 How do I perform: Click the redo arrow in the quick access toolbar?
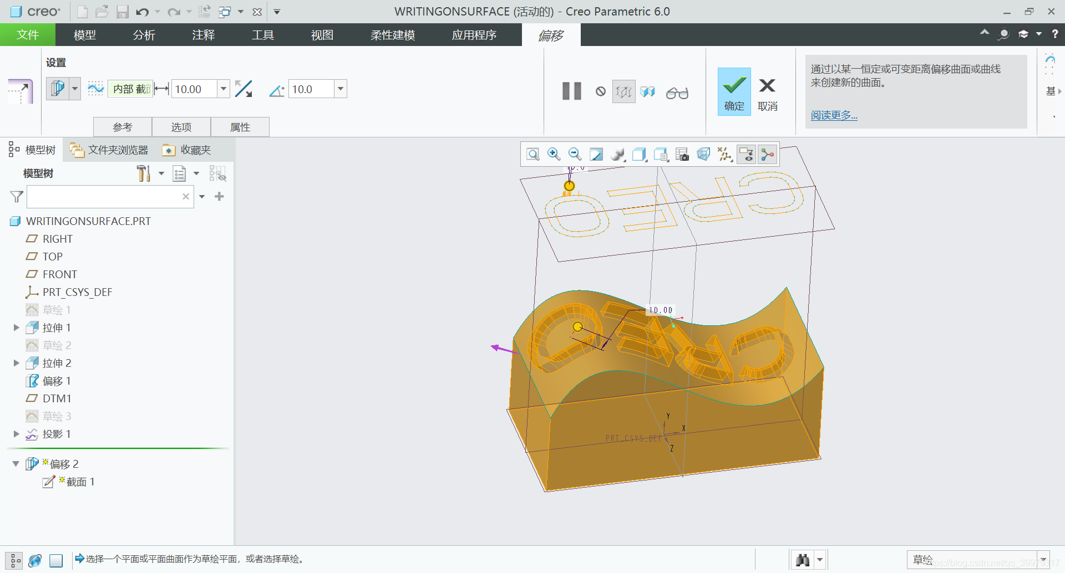(174, 12)
